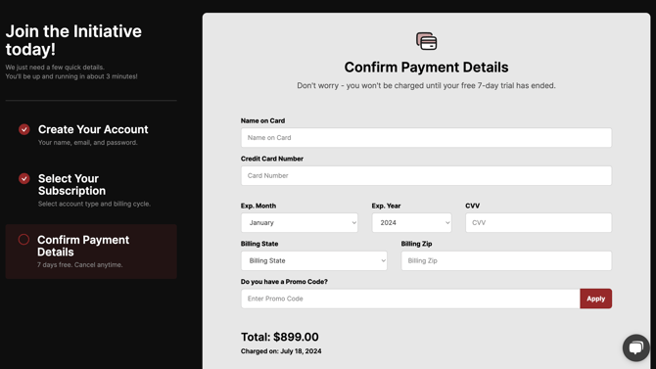Open the Exp. Month dropdown showing January

[x=300, y=222]
